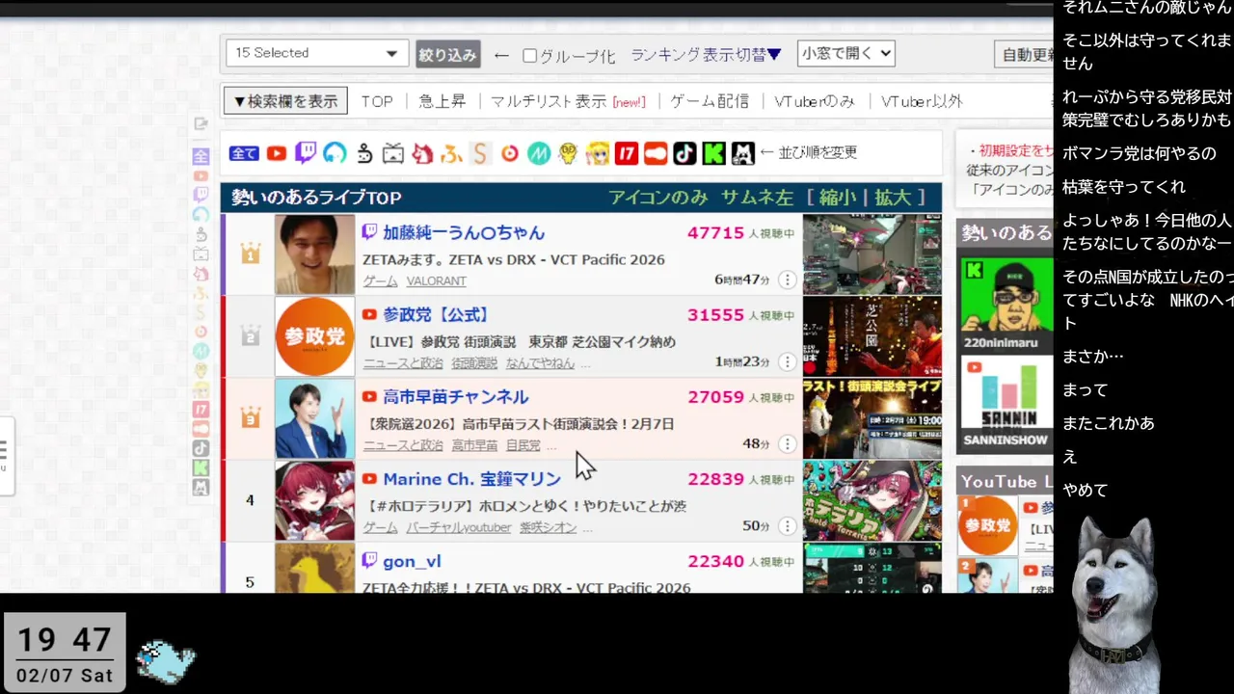Open more options for 高市早苗チャンネル row

tap(788, 443)
